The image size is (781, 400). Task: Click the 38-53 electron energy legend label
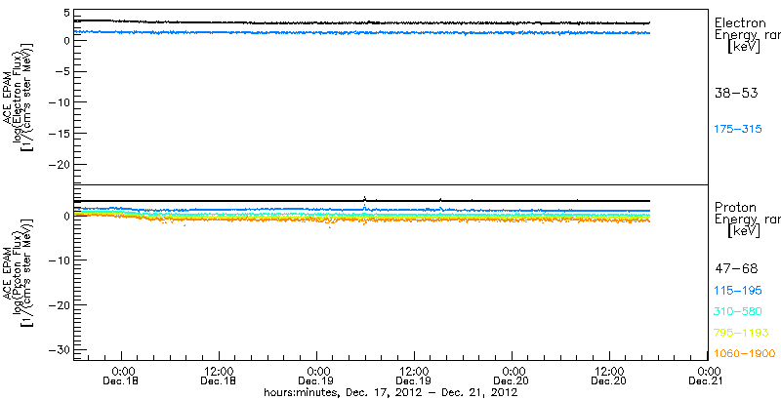pos(736,93)
